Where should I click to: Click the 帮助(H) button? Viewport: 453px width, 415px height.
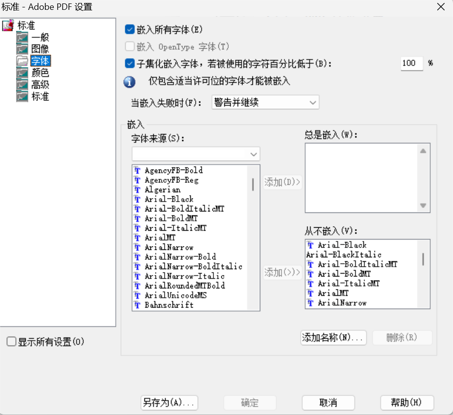click(x=407, y=403)
